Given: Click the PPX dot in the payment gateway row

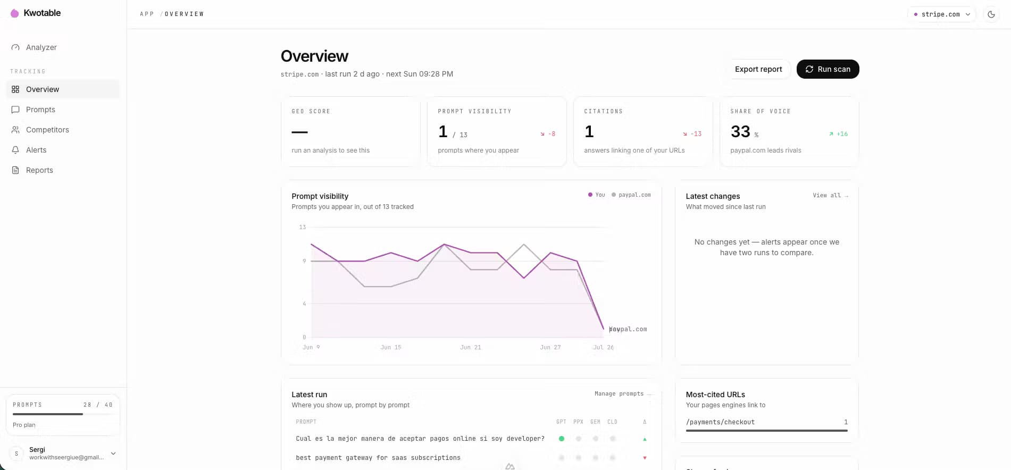Looking at the screenshot, I should 579,458.
